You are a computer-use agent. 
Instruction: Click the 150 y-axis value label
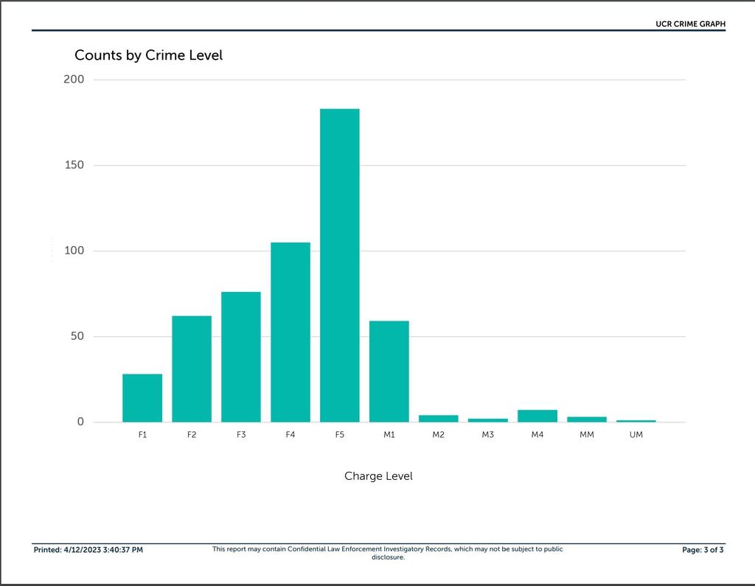point(74,165)
